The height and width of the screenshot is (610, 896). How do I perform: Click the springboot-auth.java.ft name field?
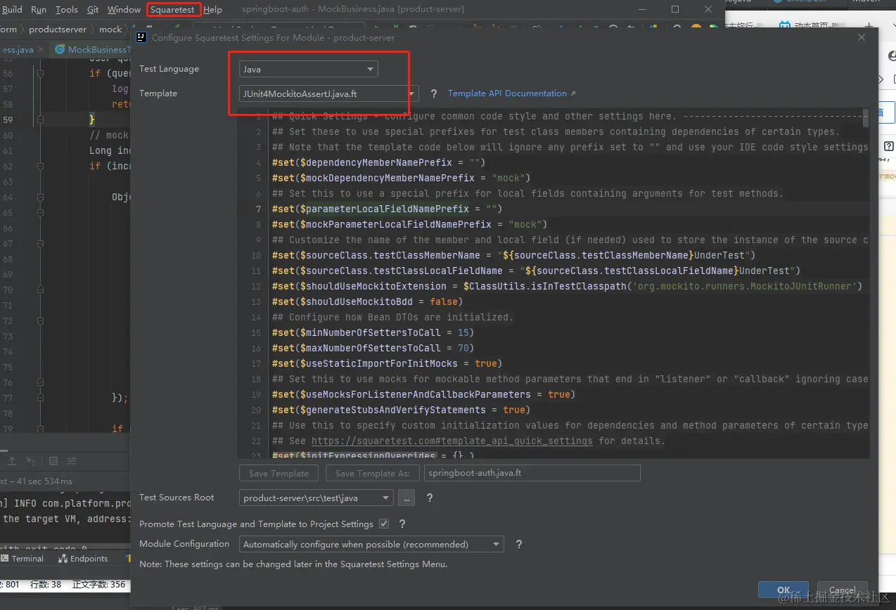[532, 473]
